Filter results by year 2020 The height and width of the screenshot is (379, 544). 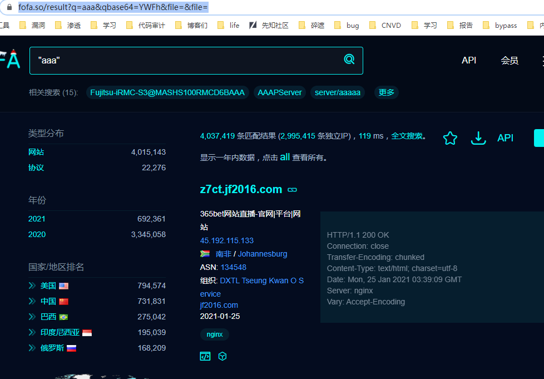point(37,235)
